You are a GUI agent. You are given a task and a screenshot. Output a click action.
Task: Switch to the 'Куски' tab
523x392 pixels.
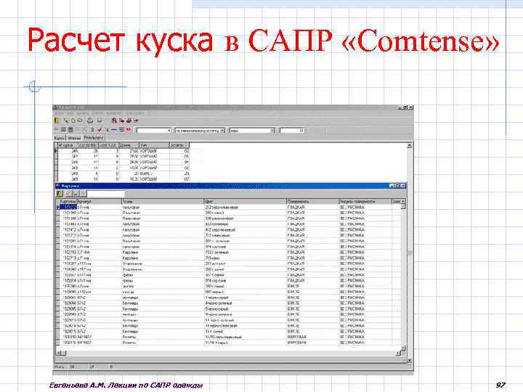60,137
